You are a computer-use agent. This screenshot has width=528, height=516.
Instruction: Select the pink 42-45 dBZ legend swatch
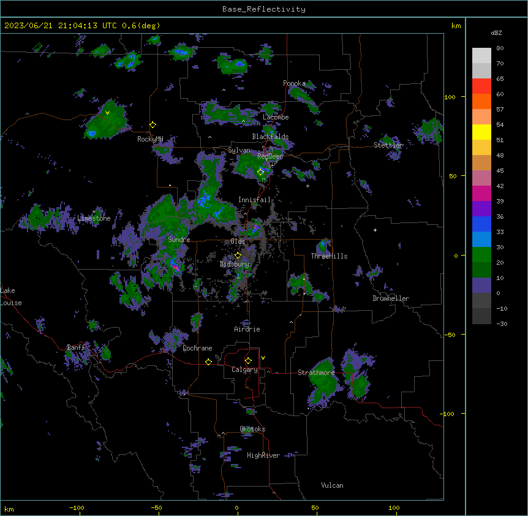coord(481,178)
